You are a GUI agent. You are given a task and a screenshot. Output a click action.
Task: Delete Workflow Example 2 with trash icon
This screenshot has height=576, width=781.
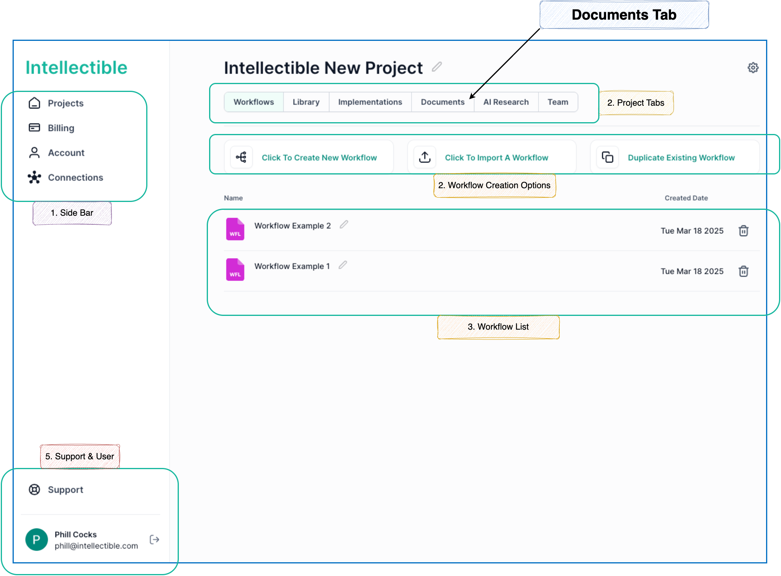tap(743, 231)
